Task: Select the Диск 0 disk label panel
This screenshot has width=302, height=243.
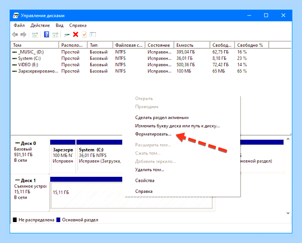Action: coord(30,155)
